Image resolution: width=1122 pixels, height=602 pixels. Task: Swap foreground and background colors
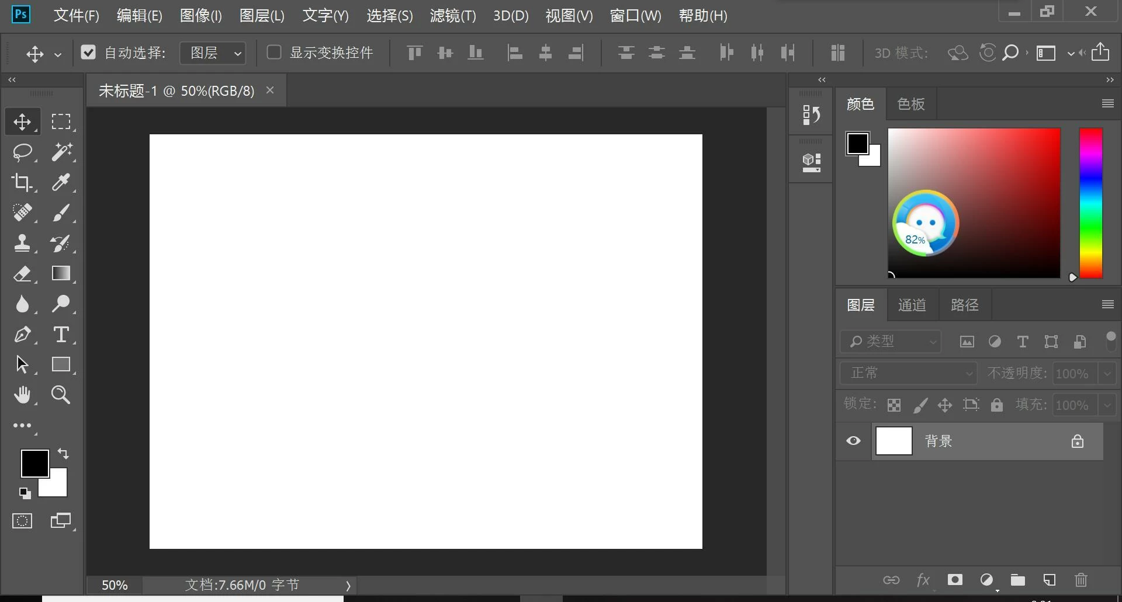63,453
